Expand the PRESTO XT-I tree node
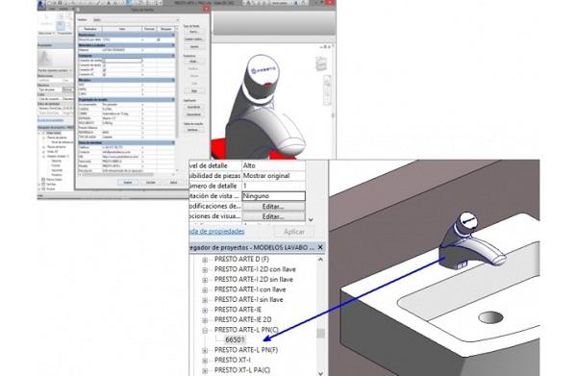The height and width of the screenshot is (376, 577). click(x=205, y=361)
